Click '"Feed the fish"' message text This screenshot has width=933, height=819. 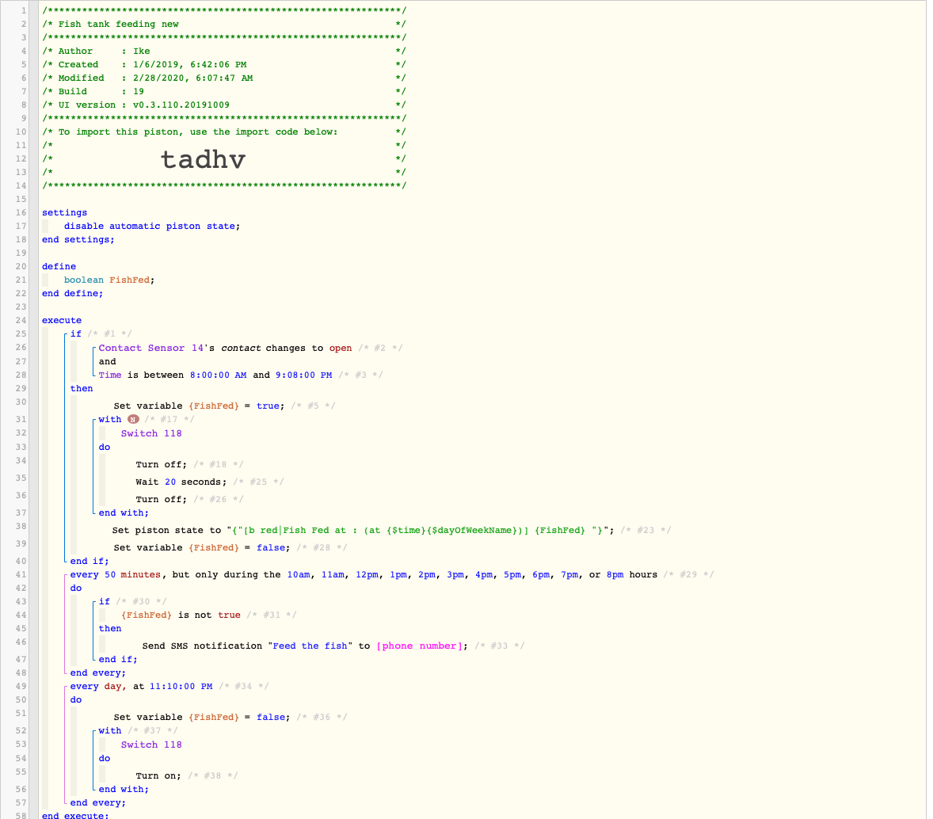coord(310,646)
